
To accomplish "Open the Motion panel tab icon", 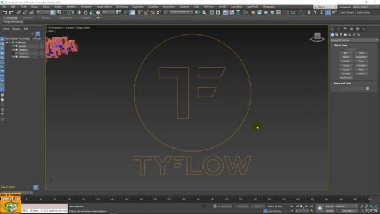I will [351, 29].
